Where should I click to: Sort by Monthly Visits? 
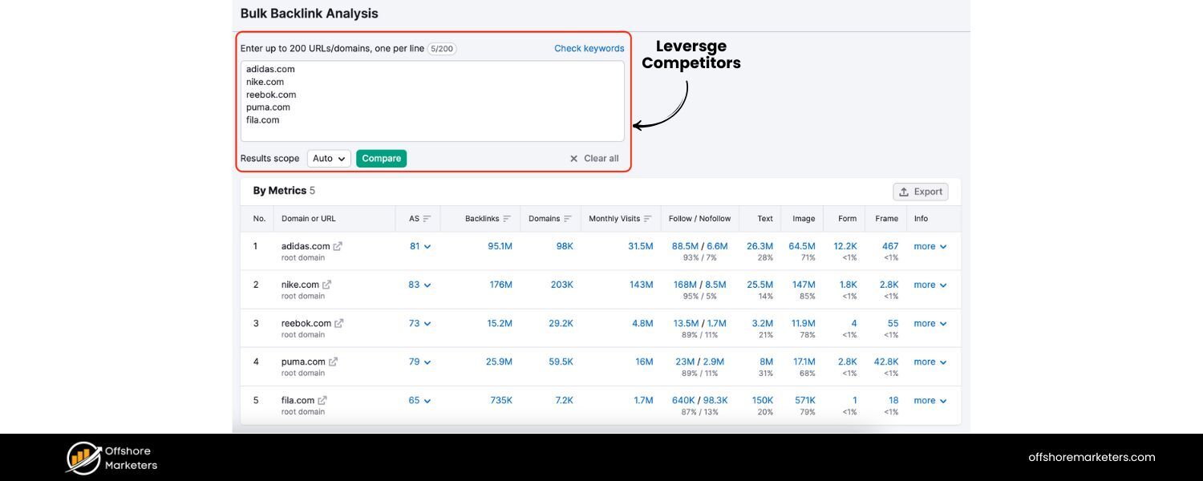click(x=648, y=218)
